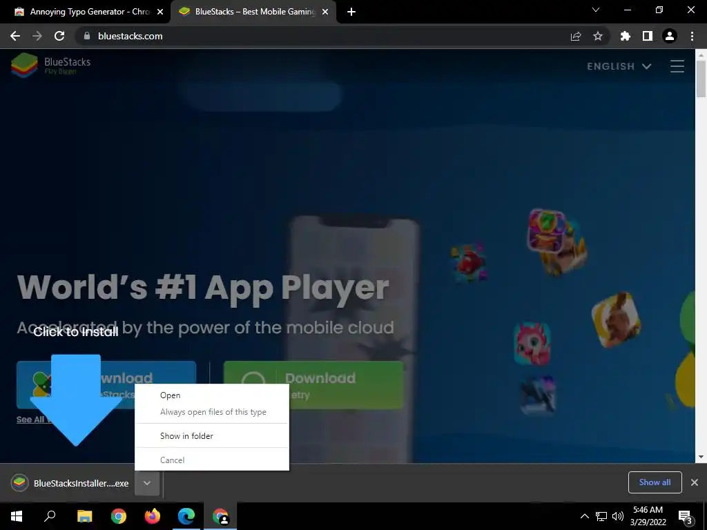Image resolution: width=707 pixels, height=530 pixels.
Task: Open the tab search chevron
Action: pos(596,10)
